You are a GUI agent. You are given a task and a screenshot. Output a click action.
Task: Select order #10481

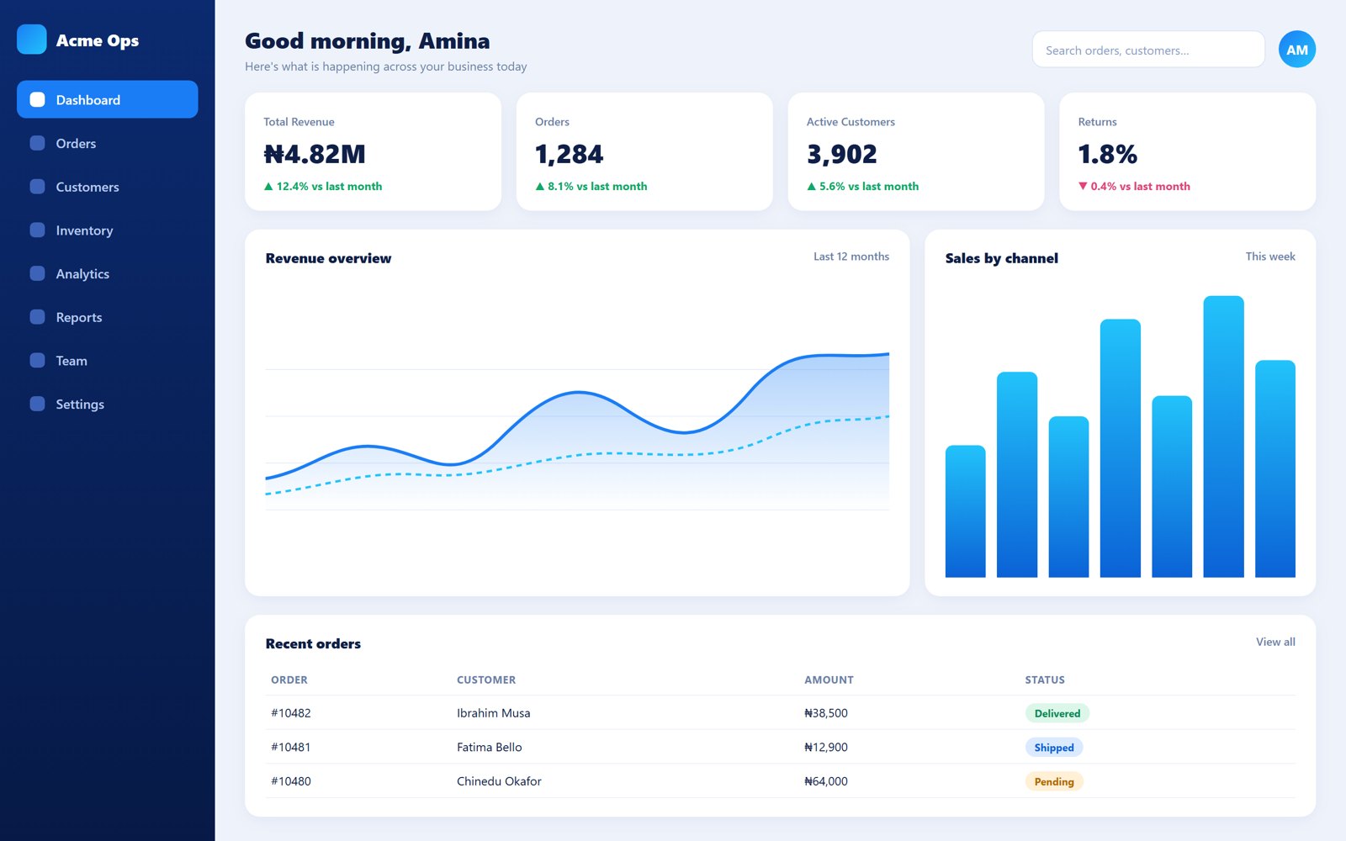(x=291, y=747)
